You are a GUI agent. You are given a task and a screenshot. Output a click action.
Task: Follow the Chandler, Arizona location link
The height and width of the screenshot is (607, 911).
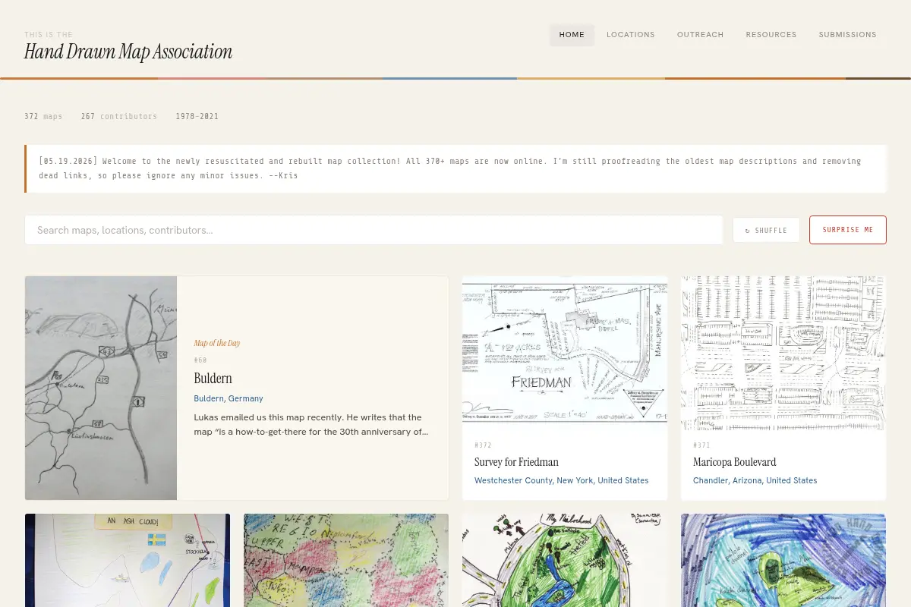coord(755,480)
